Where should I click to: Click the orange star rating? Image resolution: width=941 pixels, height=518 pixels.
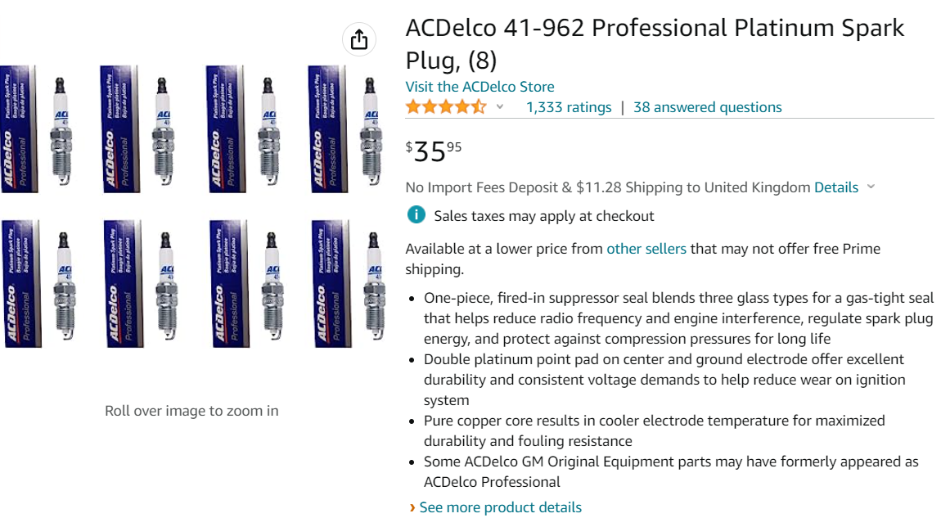click(x=446, y=107)
